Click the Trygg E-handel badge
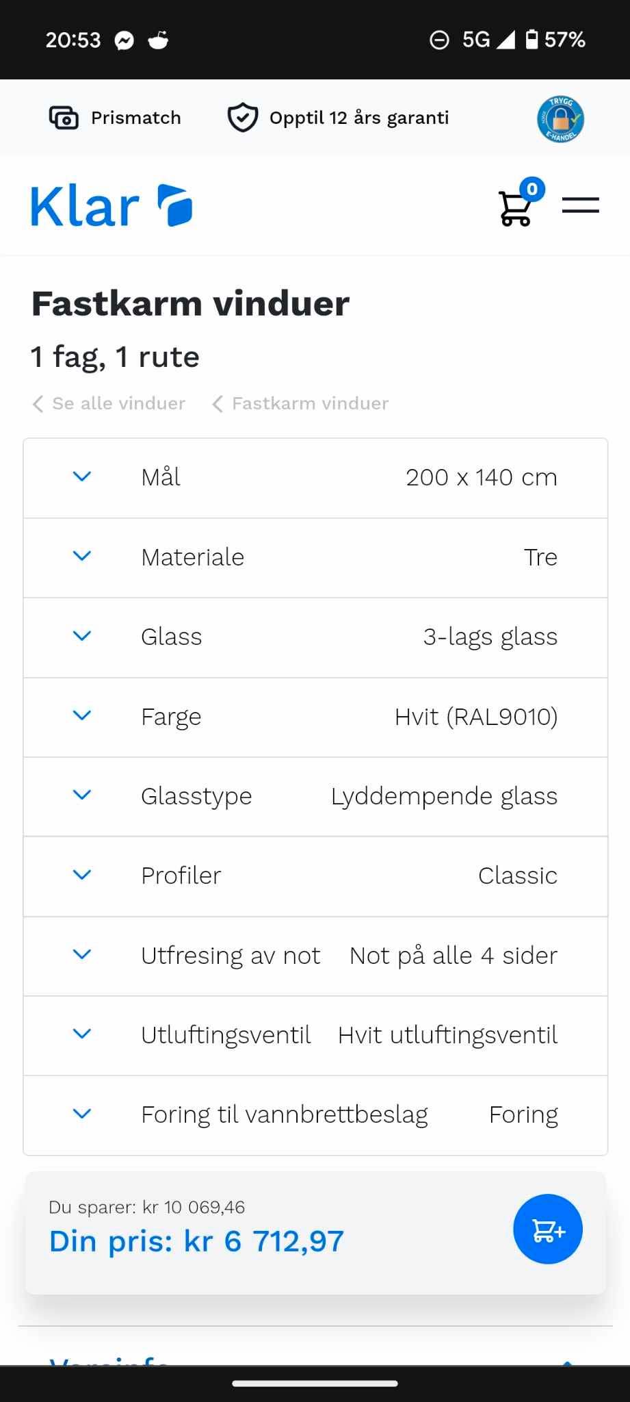 [x=560, y=118]
